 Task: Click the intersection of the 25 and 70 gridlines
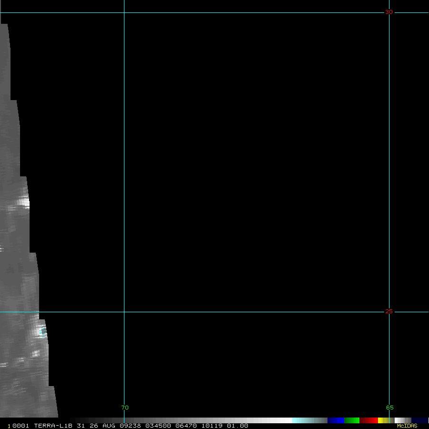tap(124, 312)
